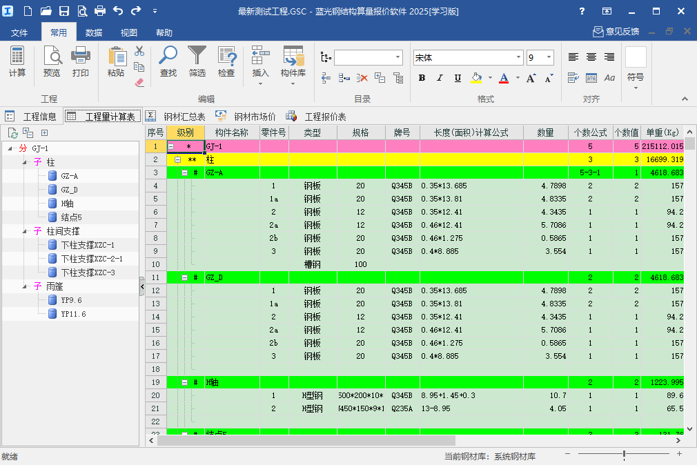Toggle underline formatting button
Viewport: 697px width, 465px height.
457,78
